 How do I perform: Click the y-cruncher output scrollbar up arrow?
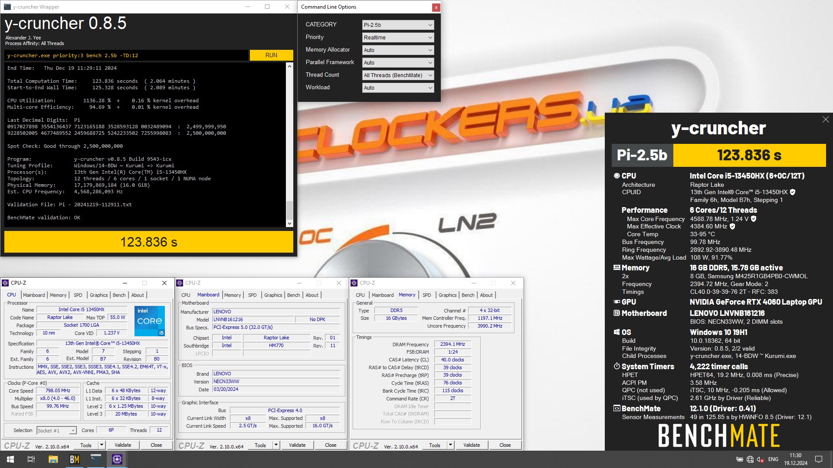point(290,66)
